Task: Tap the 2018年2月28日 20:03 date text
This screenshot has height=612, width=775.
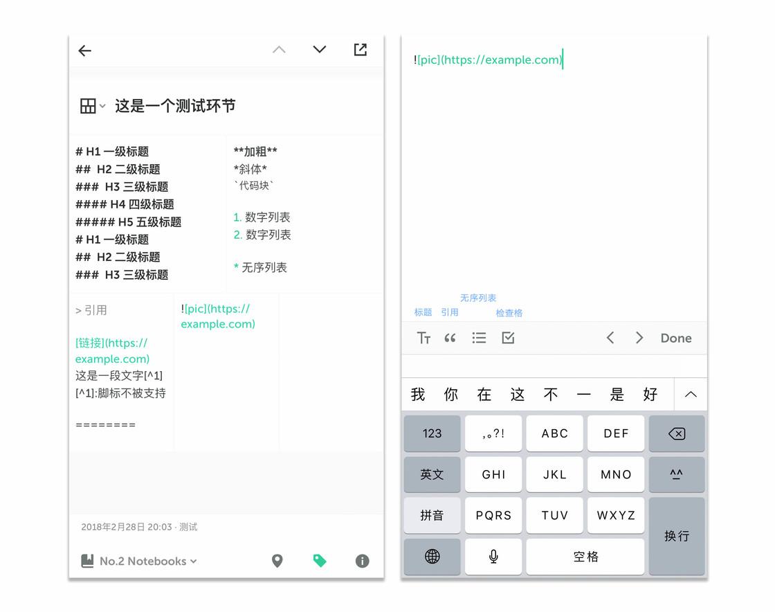Action: (127, 527)
